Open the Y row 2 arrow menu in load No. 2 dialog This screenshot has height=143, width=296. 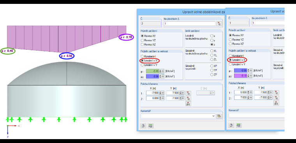183,98
